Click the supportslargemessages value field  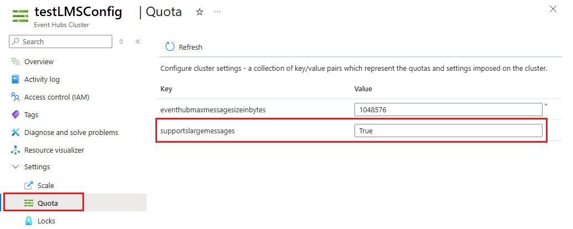coord(448,131)
